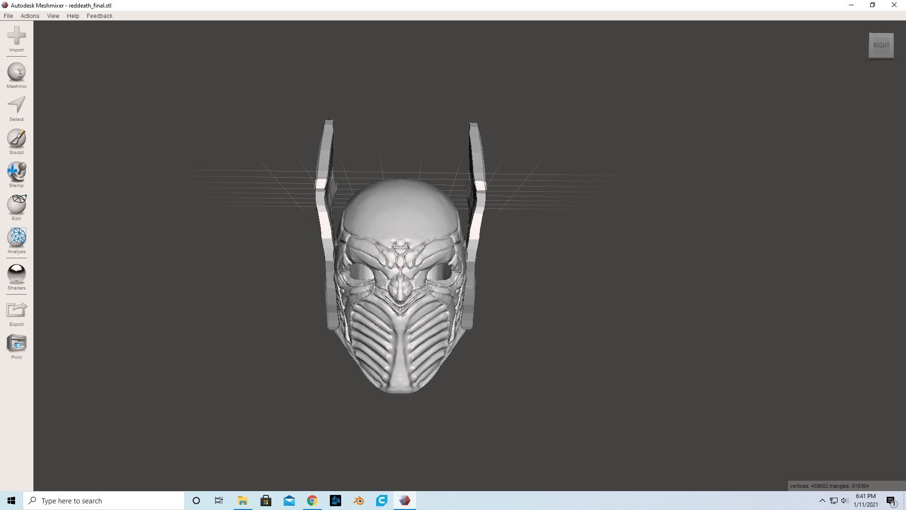
Task: Open the network status tray icon
Action: coord(834,501)
